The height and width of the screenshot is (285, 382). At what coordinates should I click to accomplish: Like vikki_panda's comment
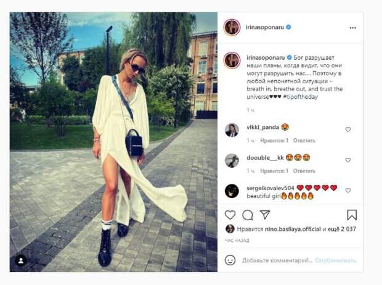coord(348,130)
